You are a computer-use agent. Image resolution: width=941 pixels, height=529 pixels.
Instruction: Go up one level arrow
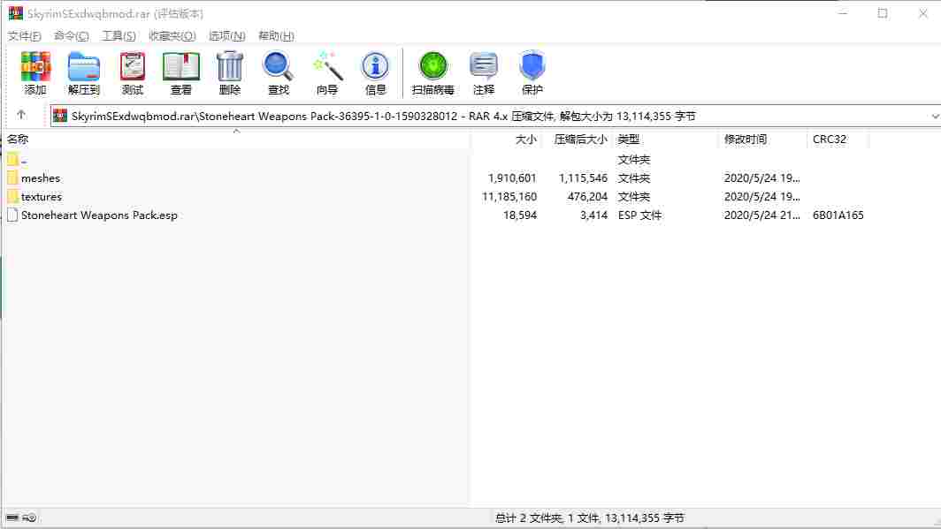tap(21, 115)
